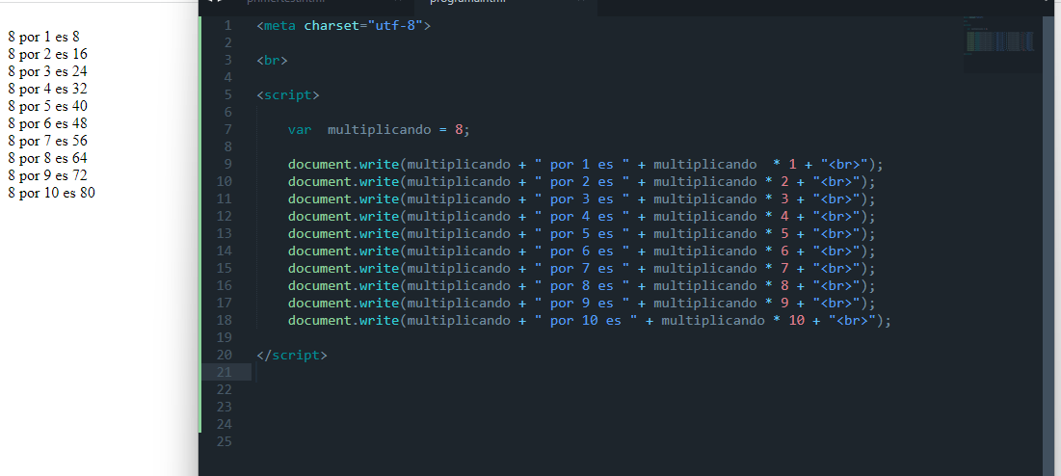Click the " por 10 es " string in code
The width and height of the screenshot is (1061, 476).
(x=586, y=321)
